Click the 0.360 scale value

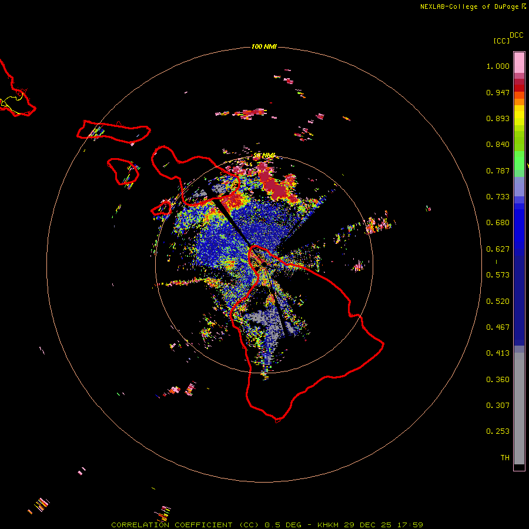click(498, 380)
